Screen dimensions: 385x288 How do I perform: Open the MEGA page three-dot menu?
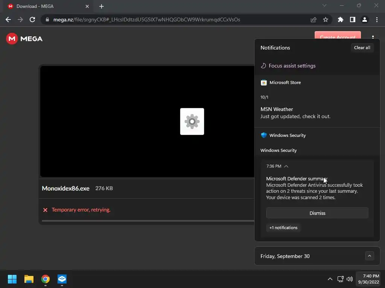pos(373,37)
